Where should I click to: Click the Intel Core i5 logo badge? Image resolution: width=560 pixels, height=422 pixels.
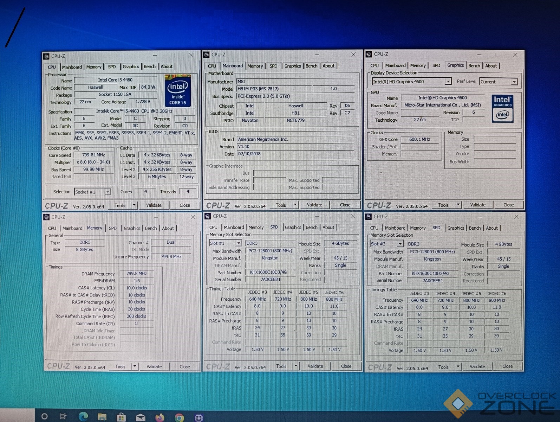177,90
